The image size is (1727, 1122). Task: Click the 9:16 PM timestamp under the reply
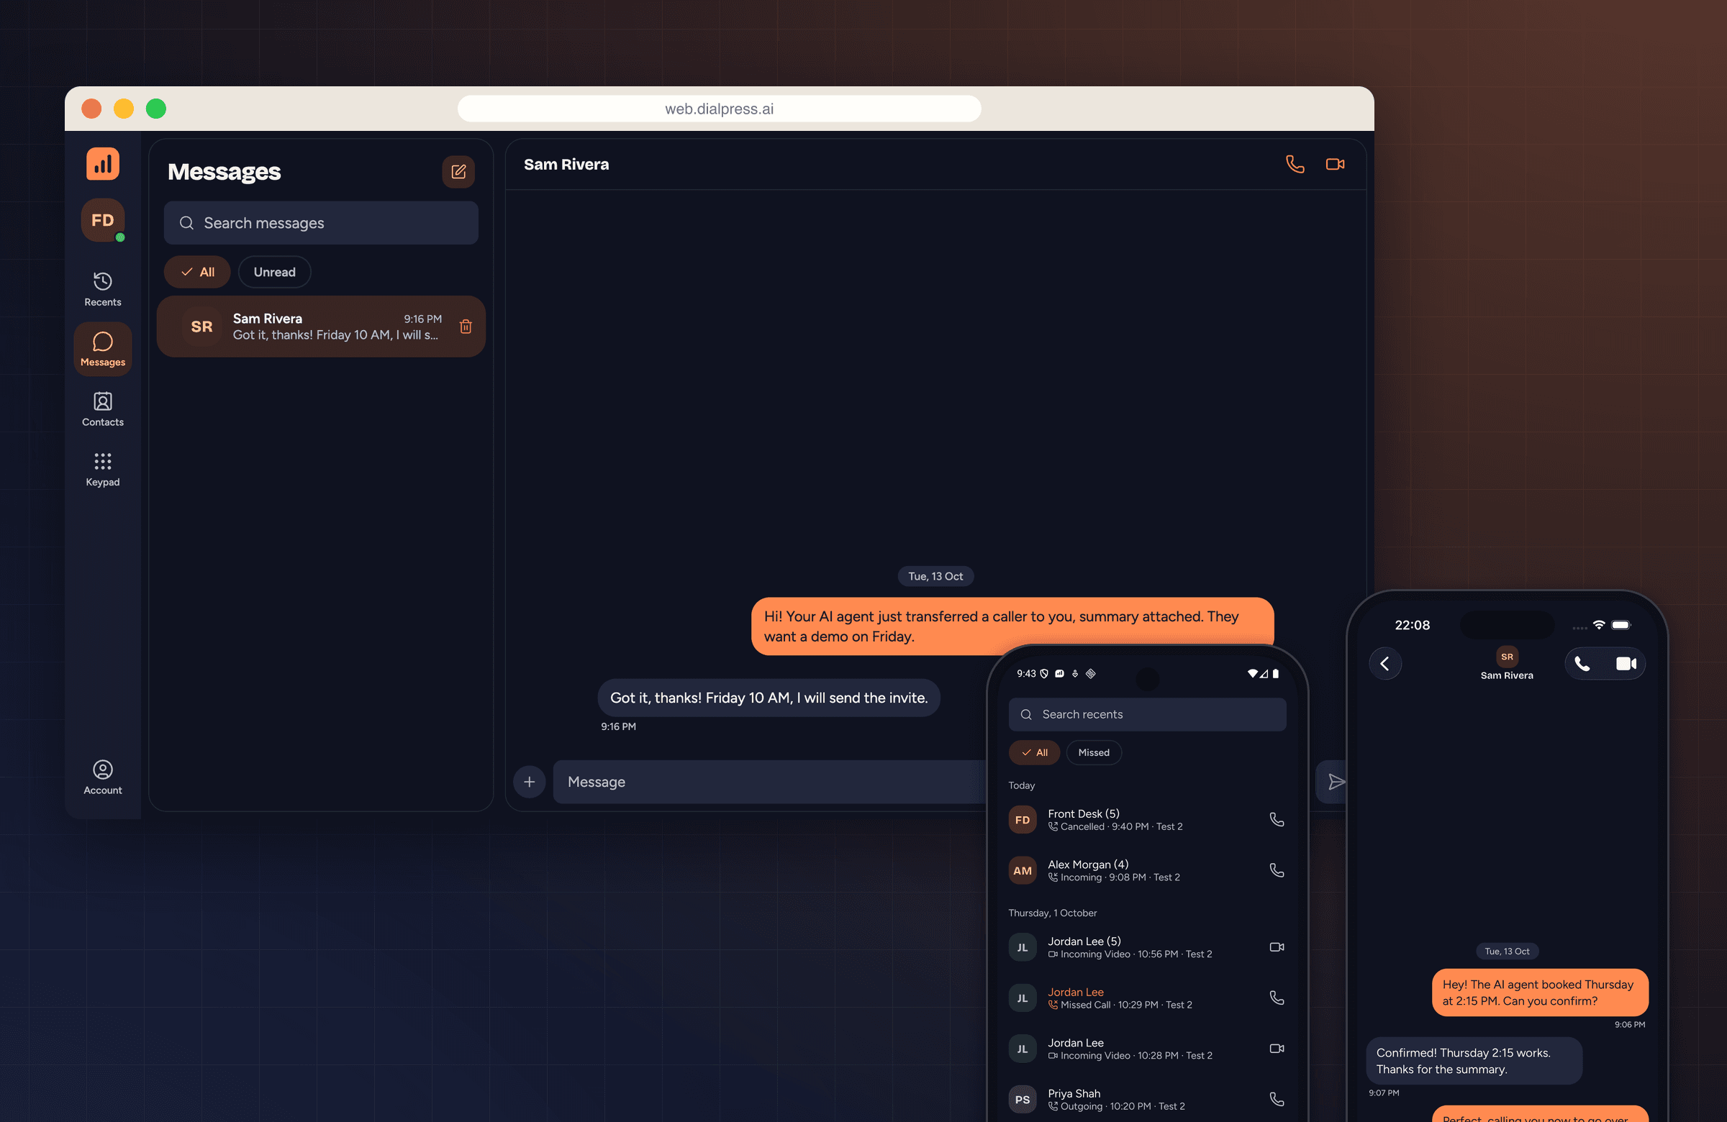[x=618, y=726]
